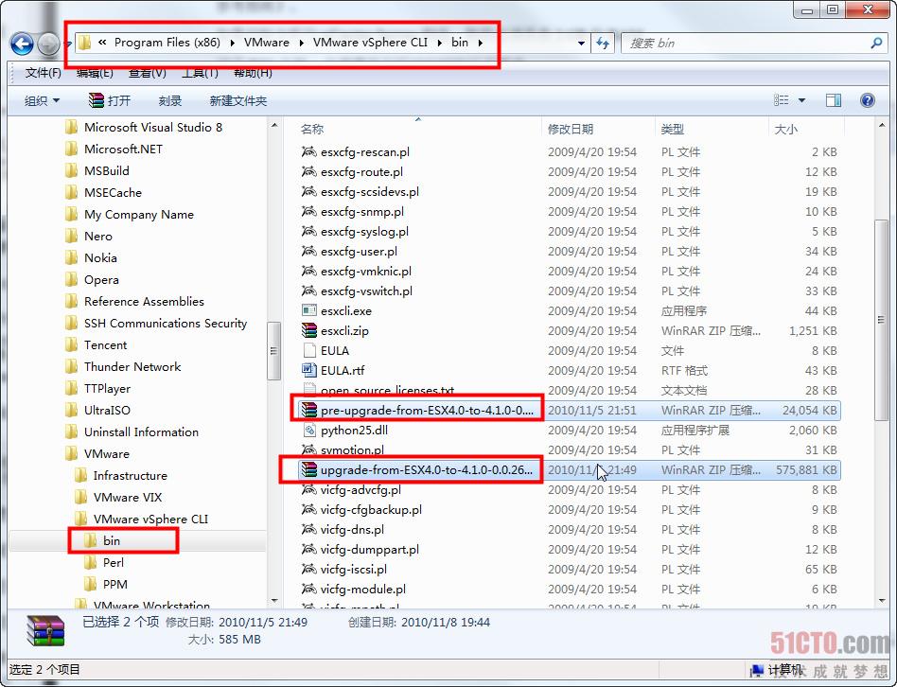This screenshot has height=687, width=897.
Task: Go back with the Back arrow button
Action: [22, 44]
